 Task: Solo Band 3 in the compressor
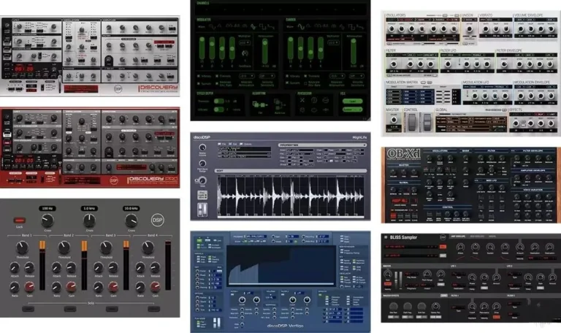pyautogui.click(x=112, y=309)
